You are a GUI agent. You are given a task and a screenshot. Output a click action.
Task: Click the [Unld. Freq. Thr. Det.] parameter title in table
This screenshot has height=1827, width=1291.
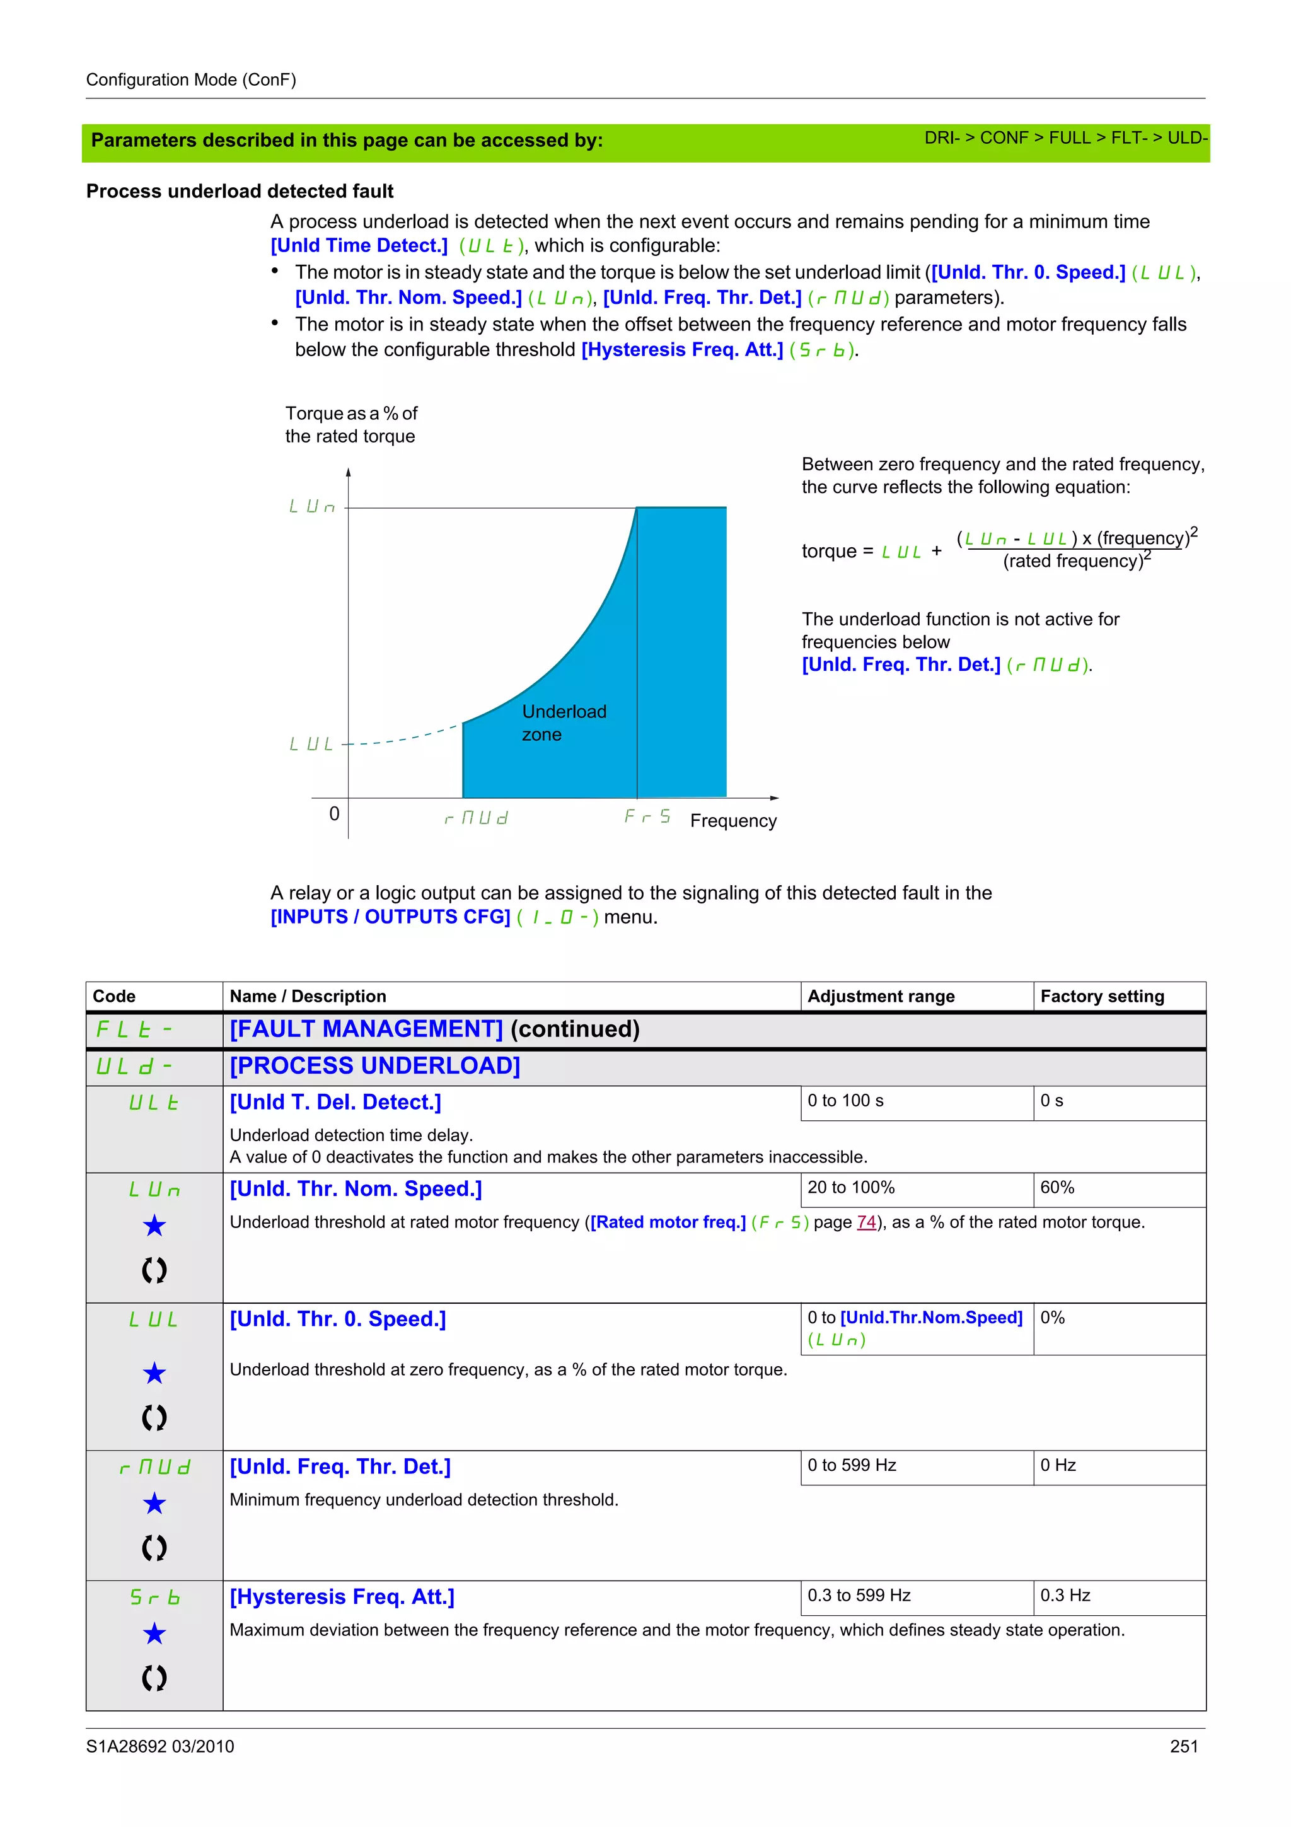[x=340, y=1466]
